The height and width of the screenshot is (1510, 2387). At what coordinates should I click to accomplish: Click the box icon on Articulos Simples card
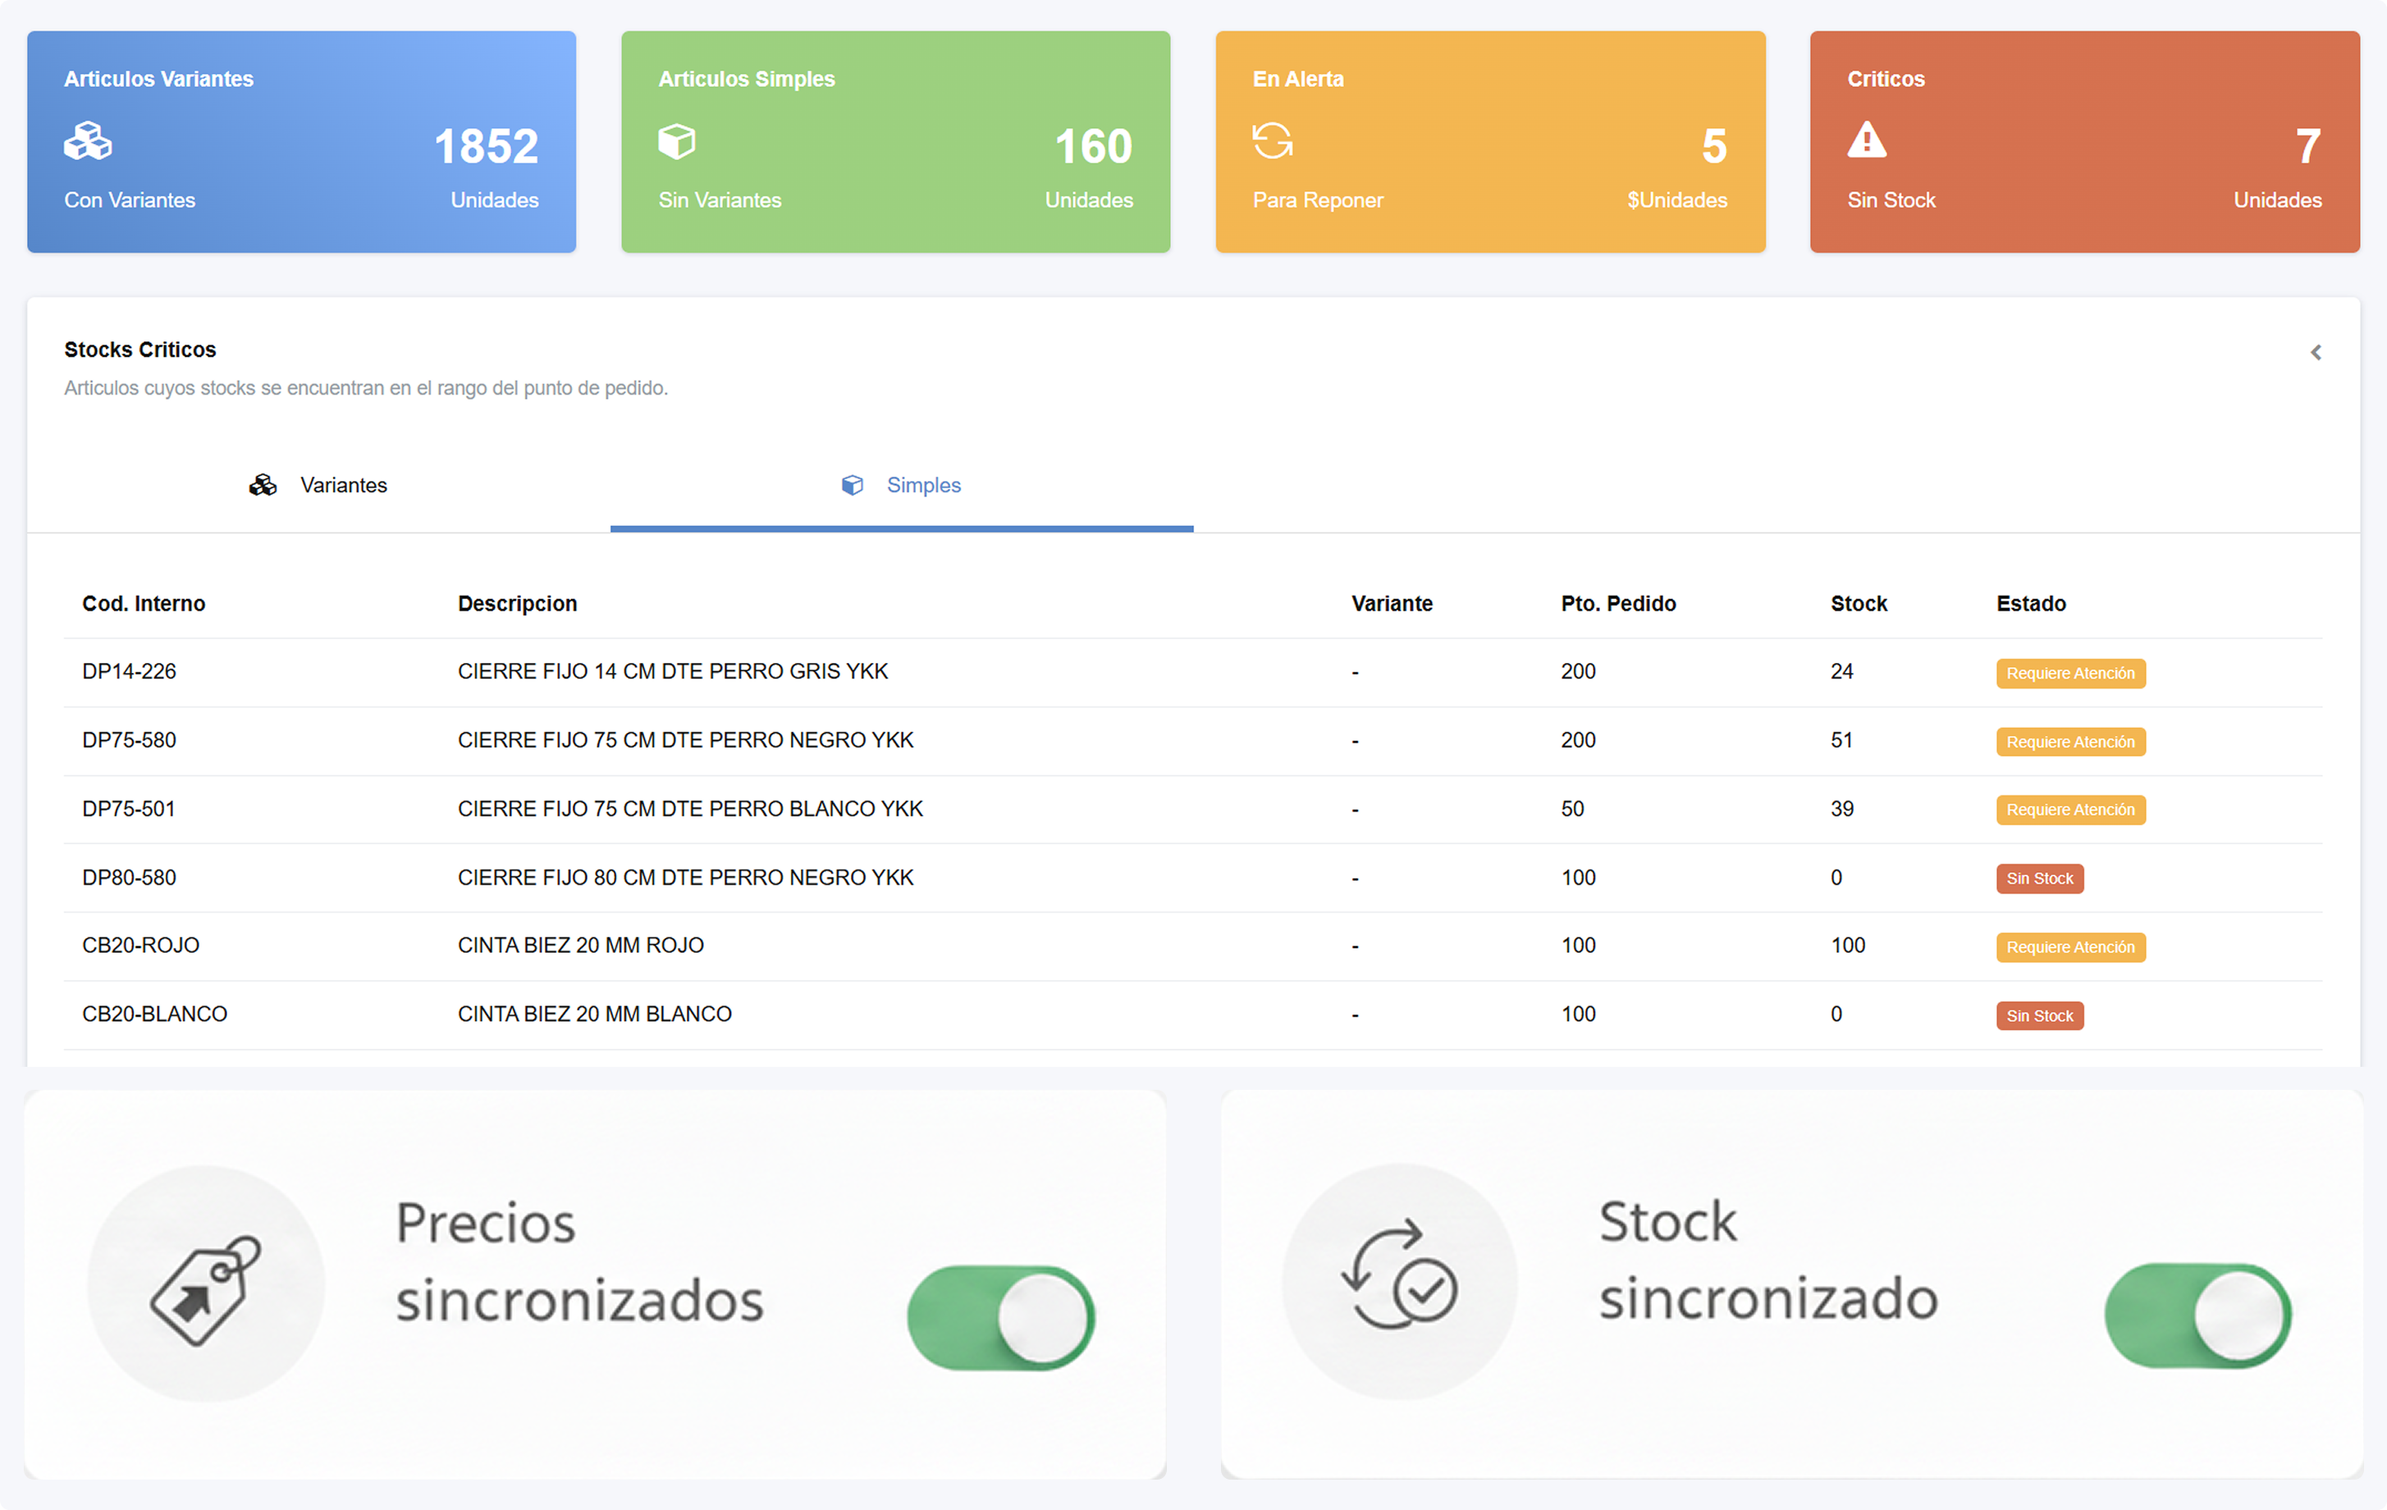click(678, 141)
